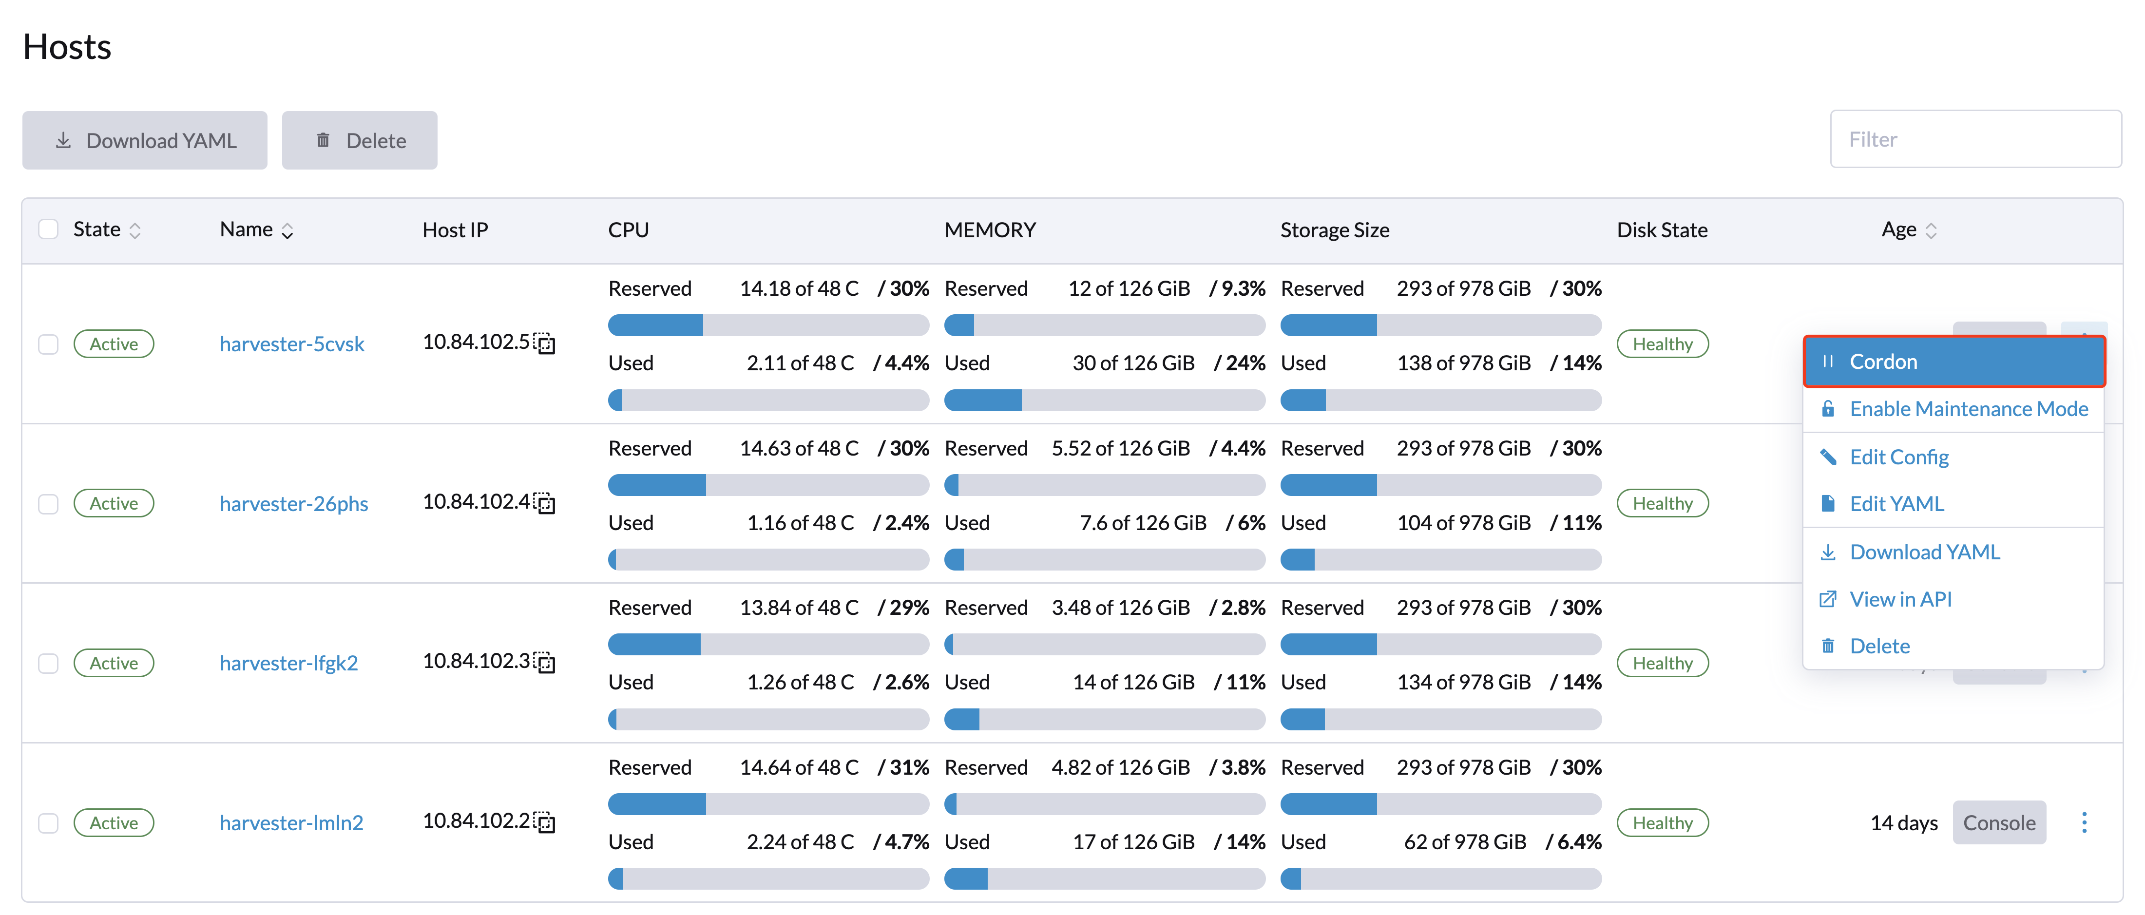Toggle the select-all checkbox in the table header
Screen dimensions: 2145x915
pos(48,229)
